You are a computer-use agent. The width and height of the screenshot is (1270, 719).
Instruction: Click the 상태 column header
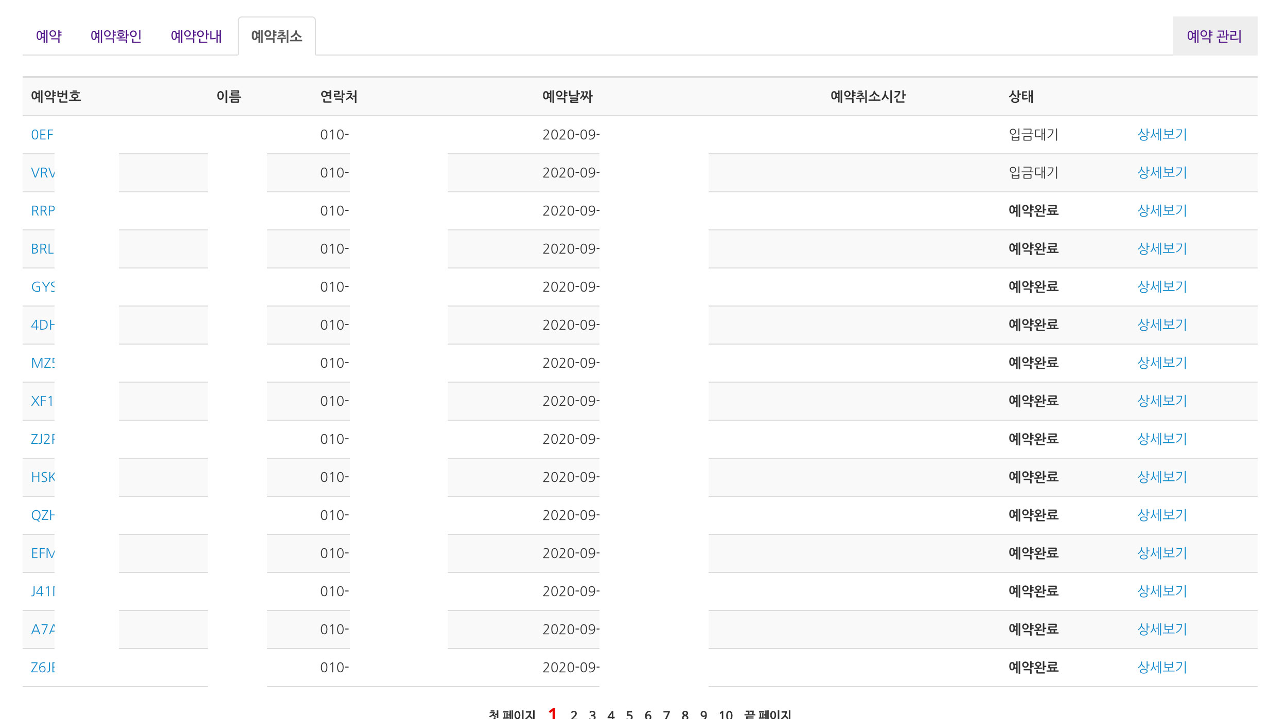point(1021,97)
